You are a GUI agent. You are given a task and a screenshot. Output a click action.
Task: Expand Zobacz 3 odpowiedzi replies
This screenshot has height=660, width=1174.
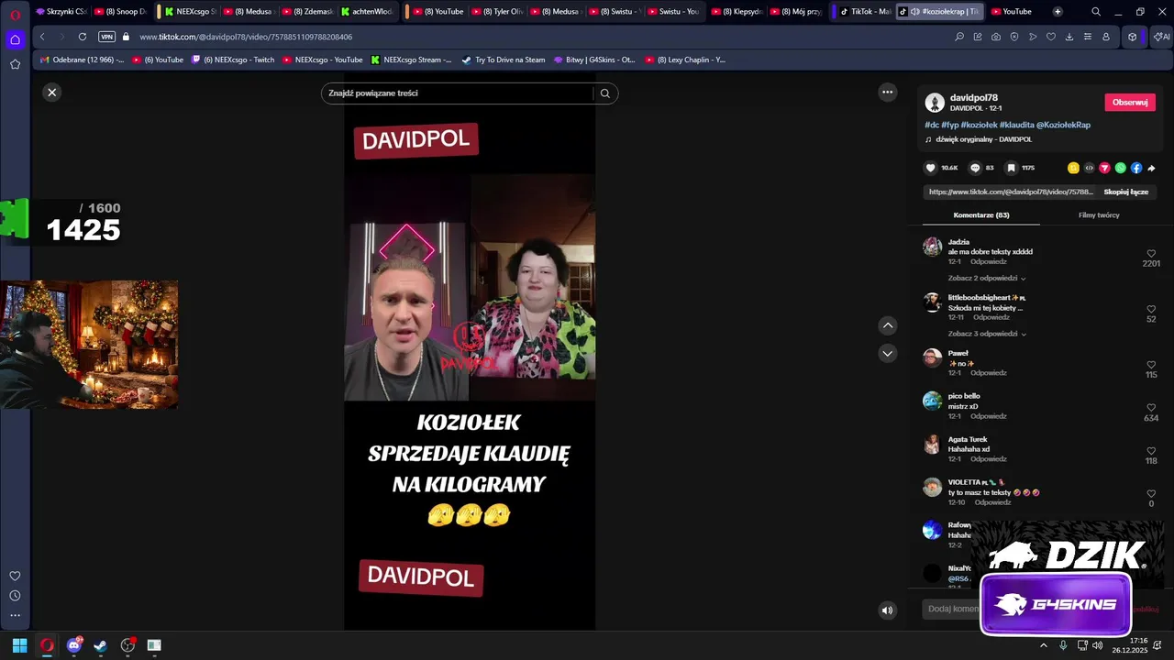[x=987, y=334]
